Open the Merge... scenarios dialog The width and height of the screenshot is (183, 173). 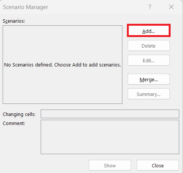[149, 79]
